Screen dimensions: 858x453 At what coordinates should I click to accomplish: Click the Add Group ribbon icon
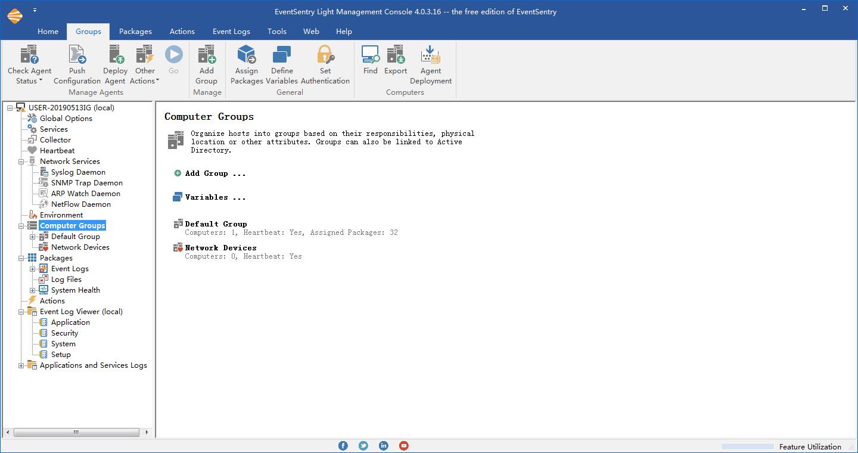point(206,55)
